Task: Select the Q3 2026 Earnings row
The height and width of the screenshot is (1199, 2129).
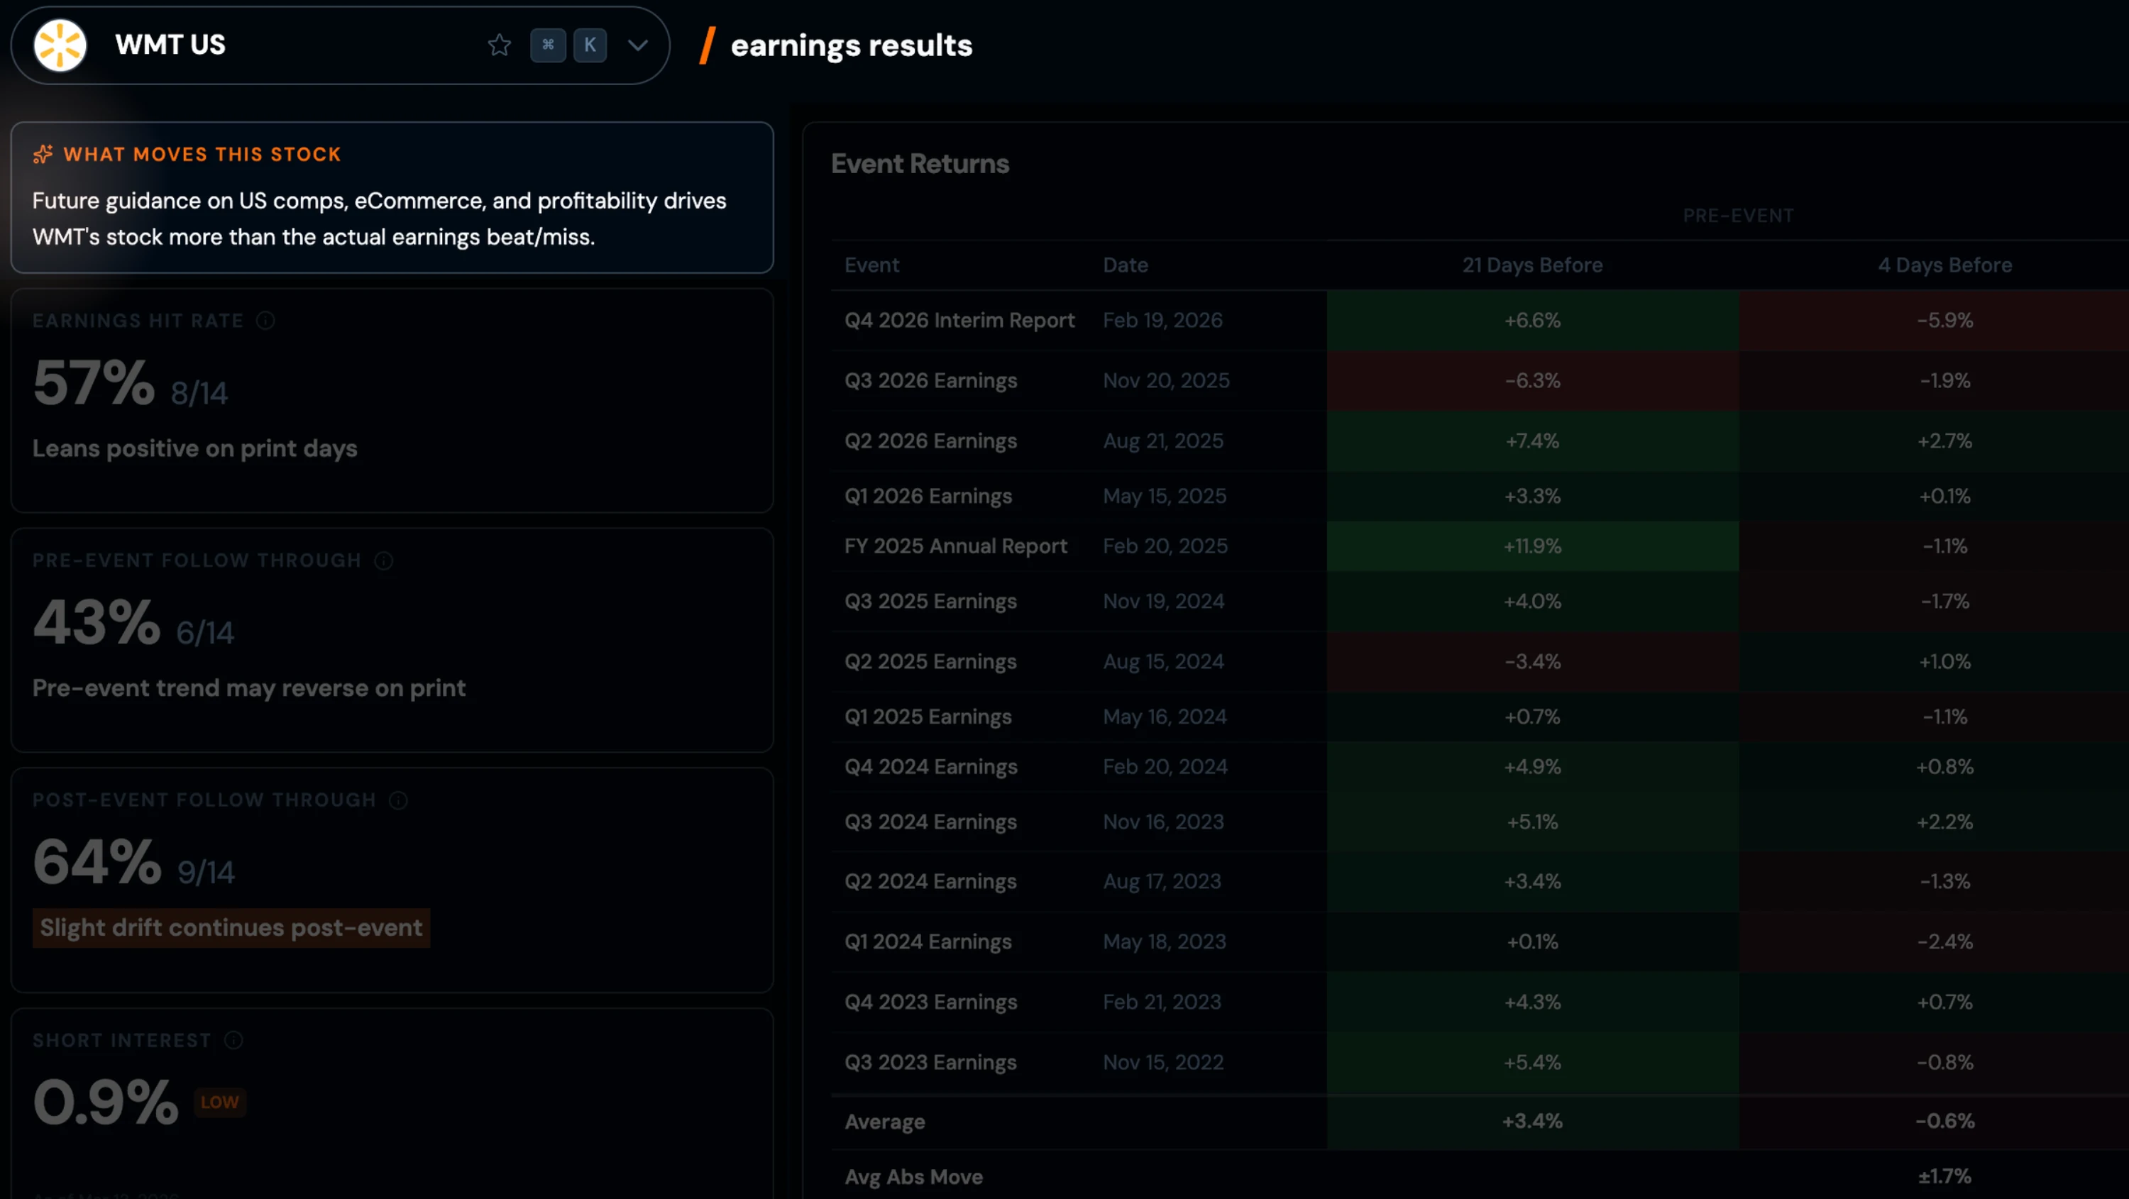Action: point(930,381)
